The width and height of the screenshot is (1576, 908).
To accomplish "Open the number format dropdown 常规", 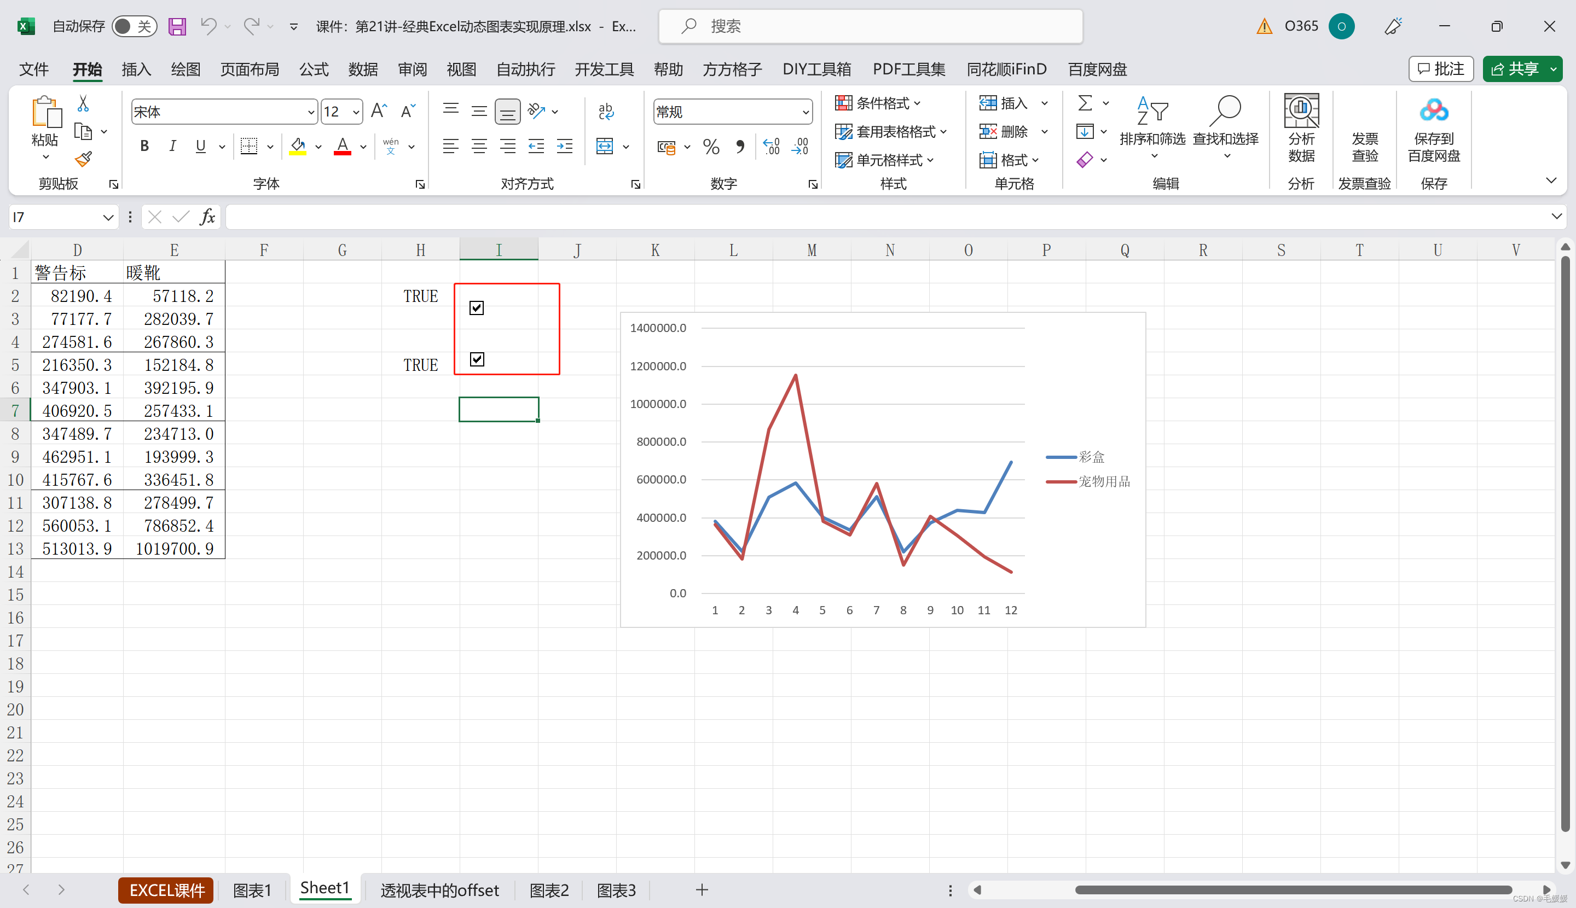I will click(806, 112).
